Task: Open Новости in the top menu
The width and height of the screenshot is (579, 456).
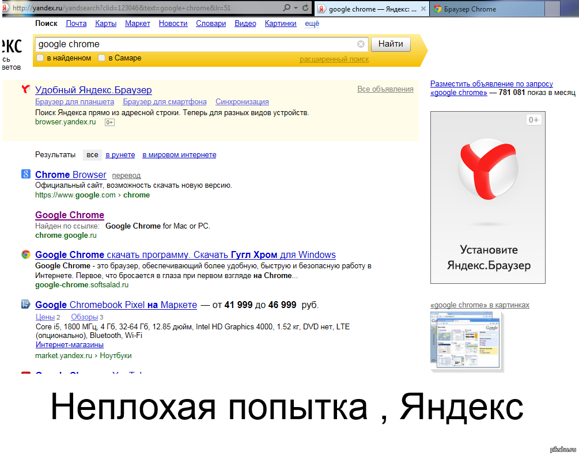Action: click(x=173, y=23)
